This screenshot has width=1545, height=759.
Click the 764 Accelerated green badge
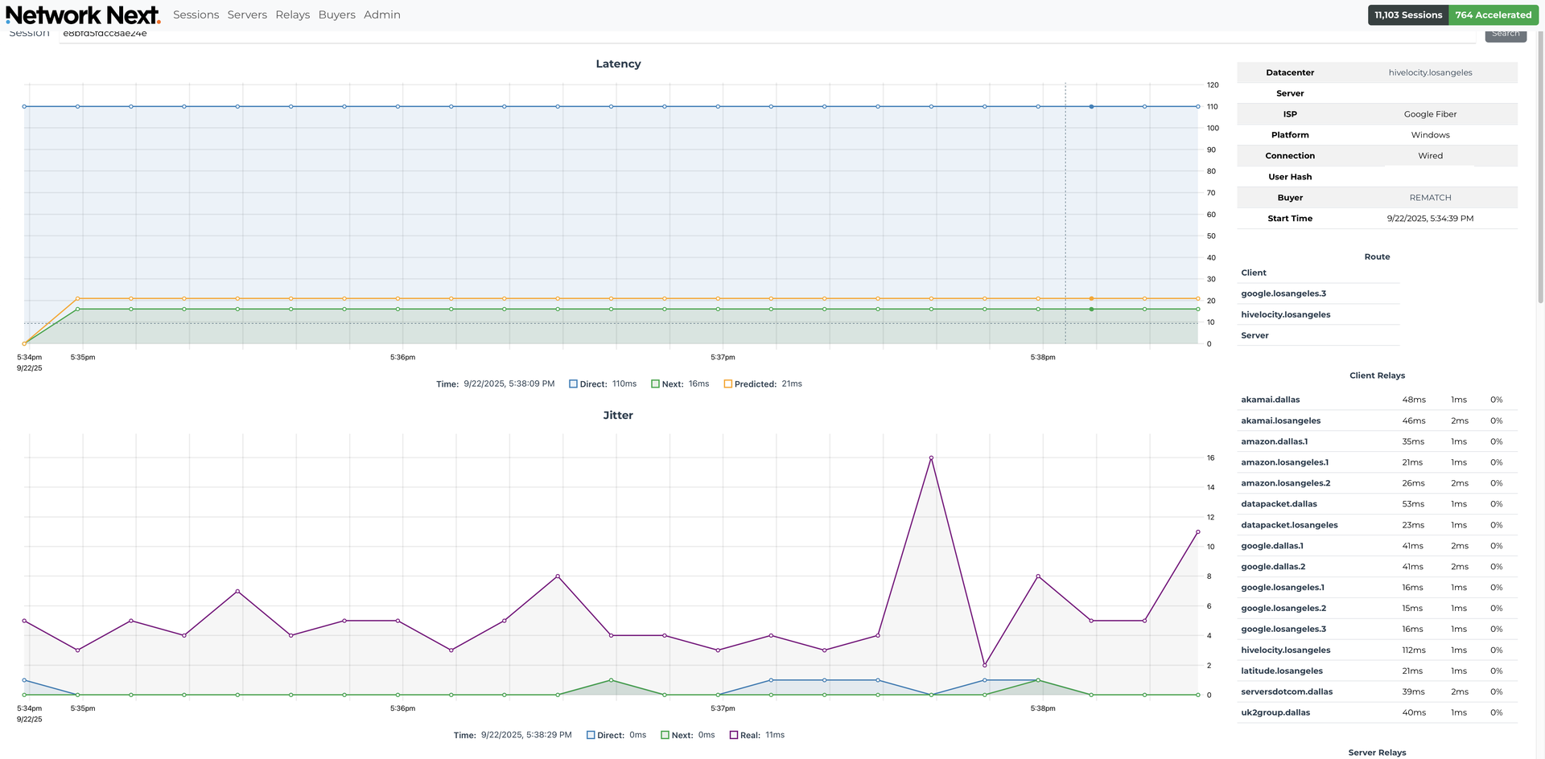pyautogui.click(x=1493, y=15)
